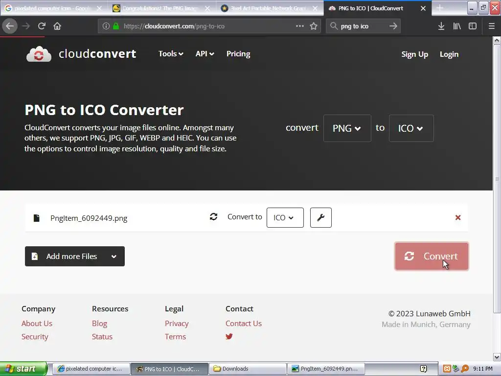Show site information icon in address bar
This screenshot has width=501, height=376.
coord(106,26)
